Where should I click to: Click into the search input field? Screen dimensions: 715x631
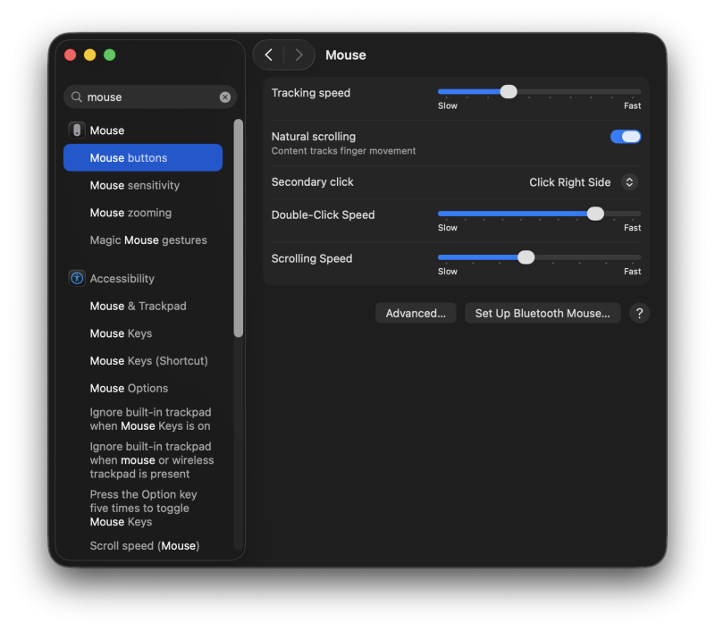(147, 97)
